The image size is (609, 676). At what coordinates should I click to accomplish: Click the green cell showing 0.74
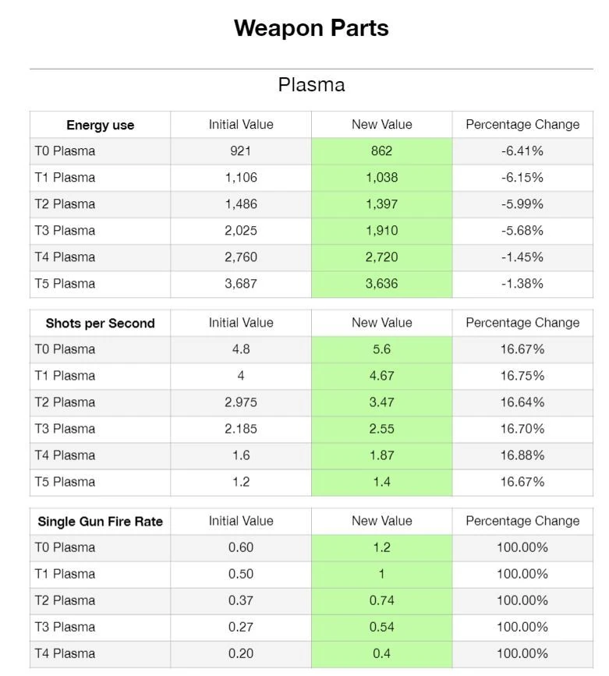pos(381,600)
